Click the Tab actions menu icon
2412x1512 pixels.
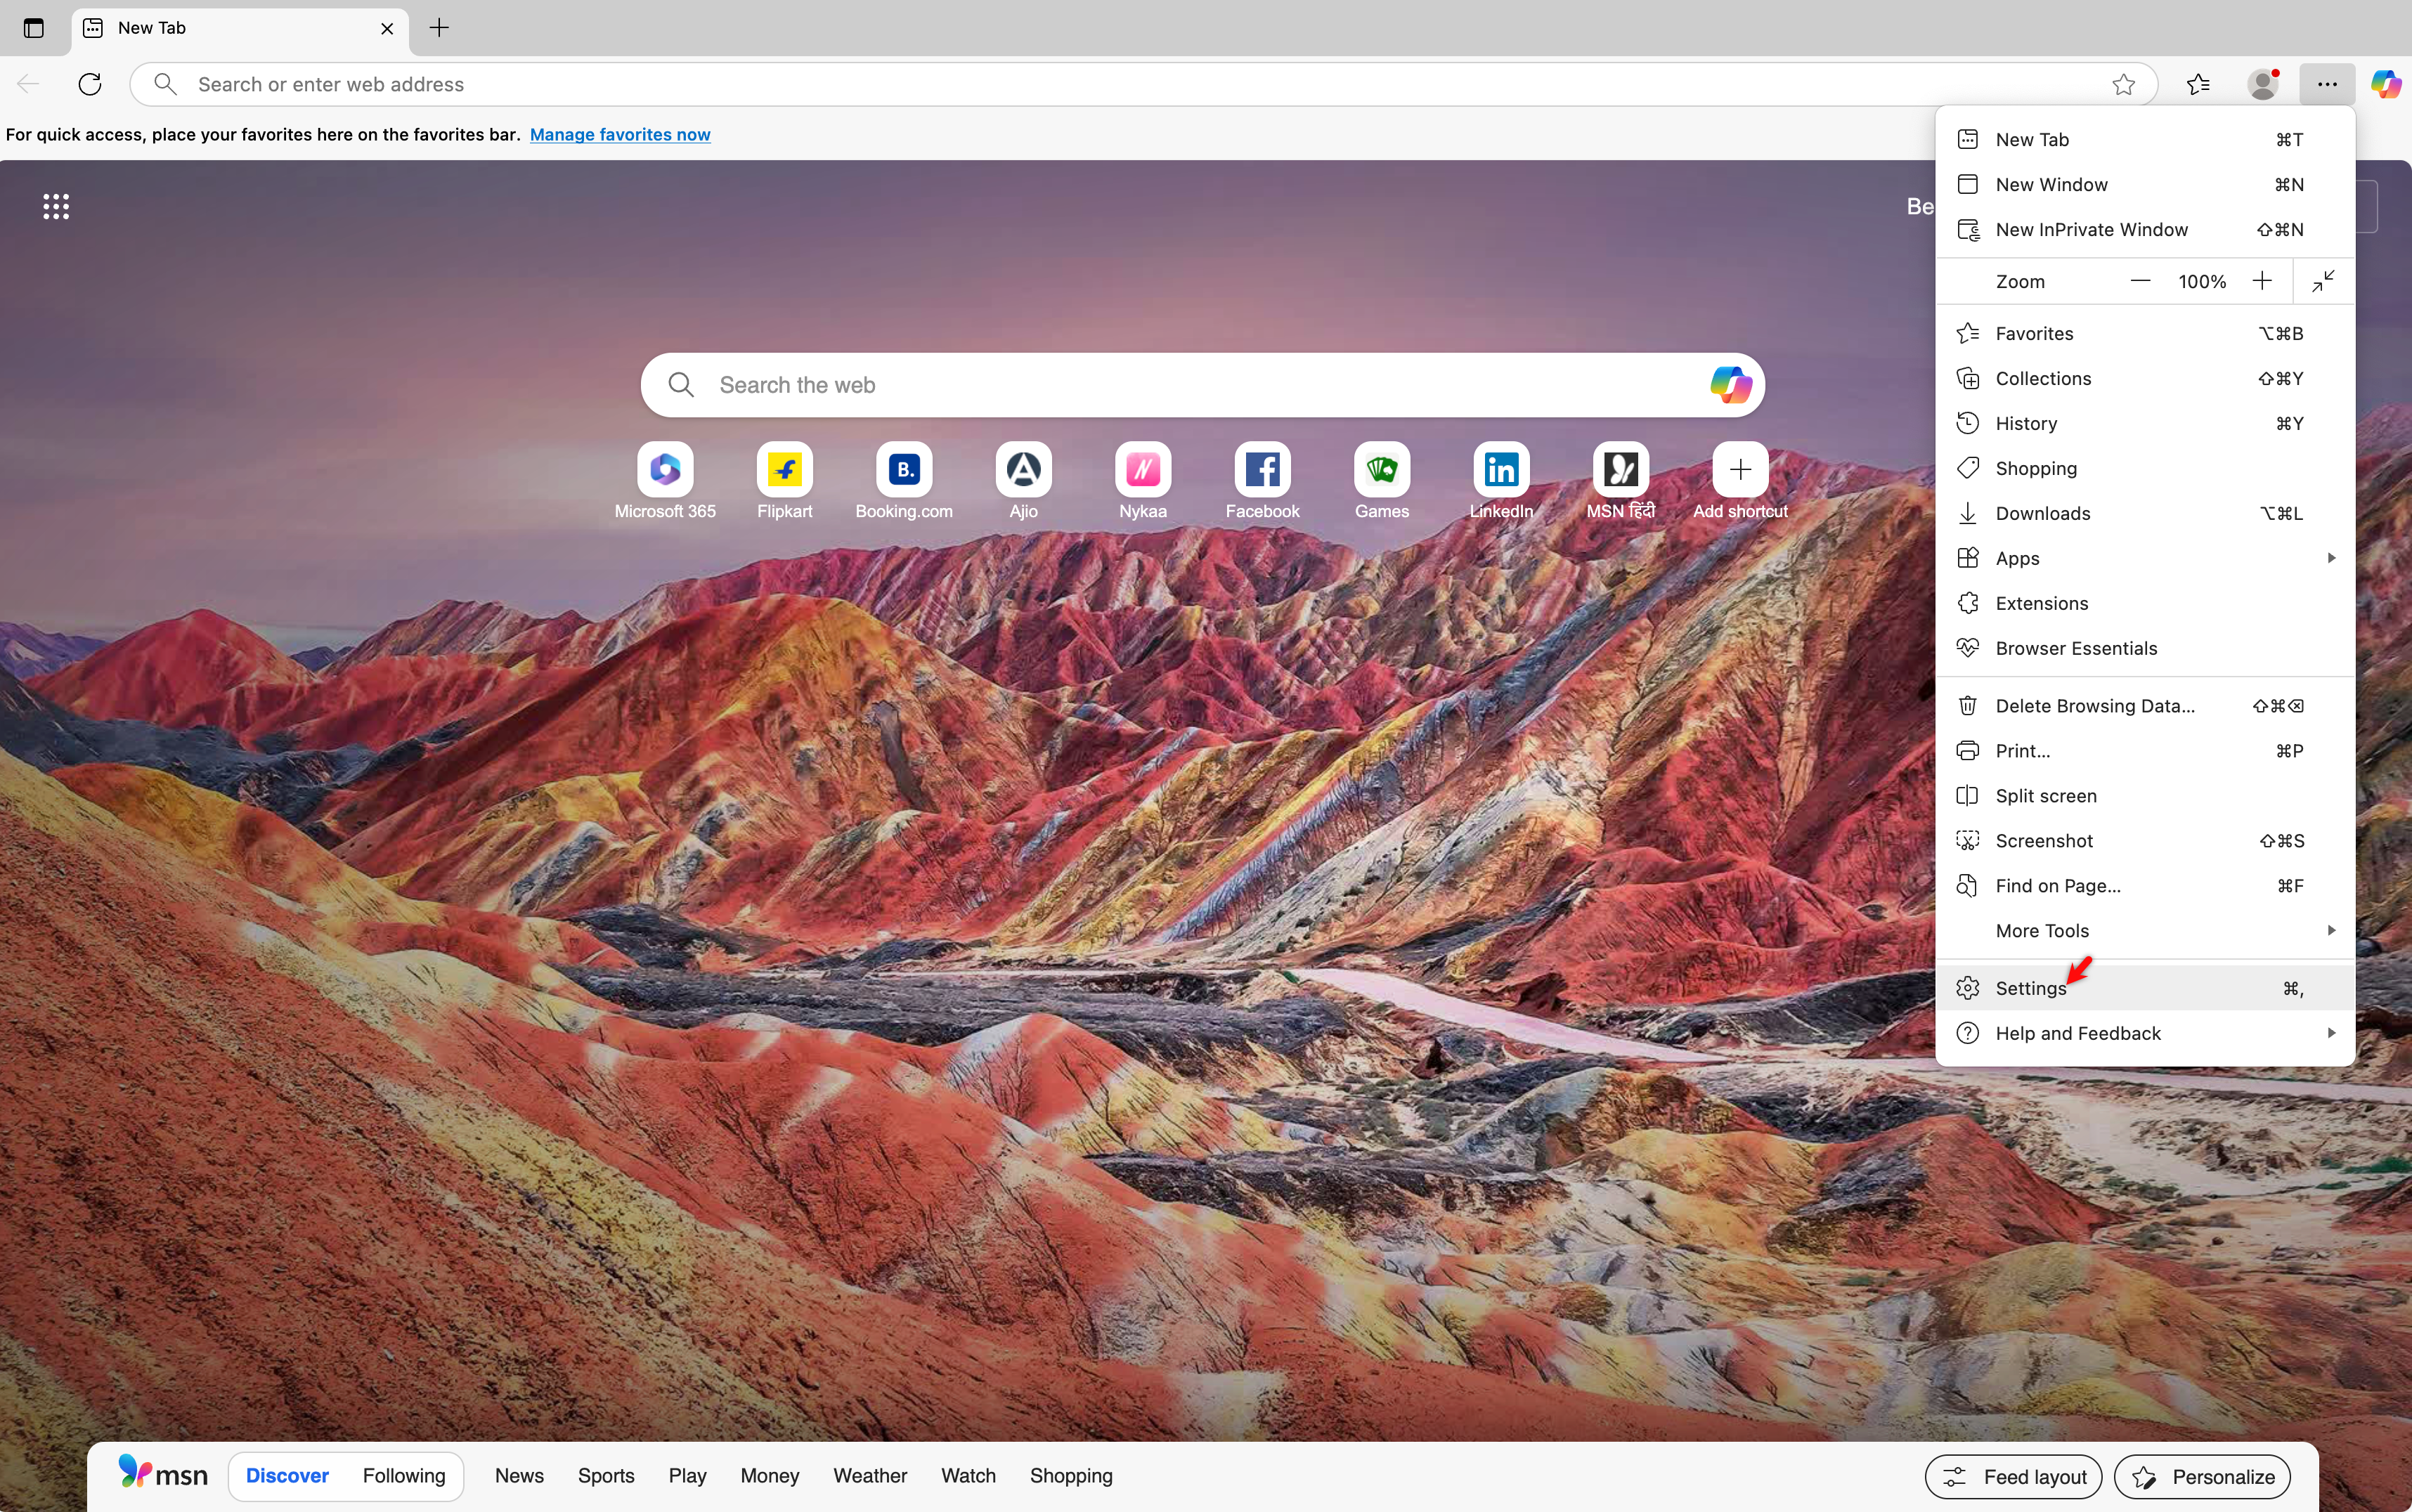point(33,28)
